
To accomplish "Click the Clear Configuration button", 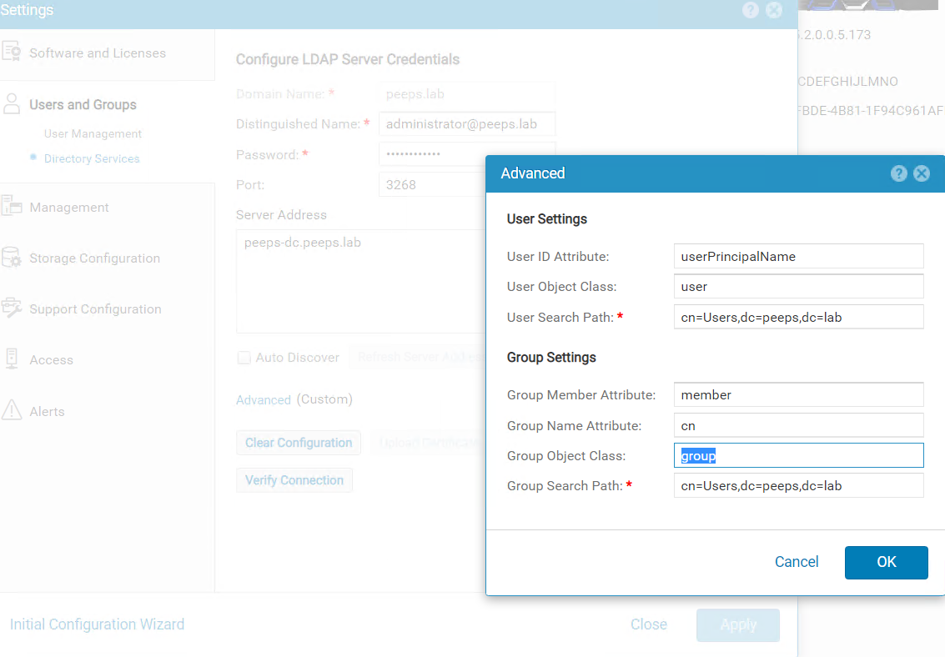I will [298, 443].
